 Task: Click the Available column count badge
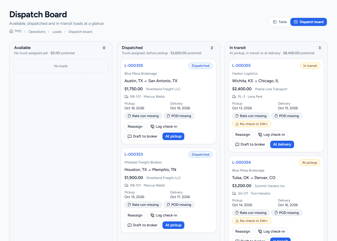click(x=104, y=48)
